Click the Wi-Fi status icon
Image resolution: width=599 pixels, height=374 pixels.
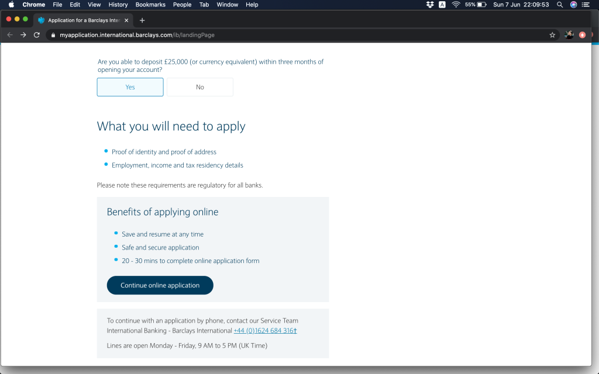click(x=456, y=5)
